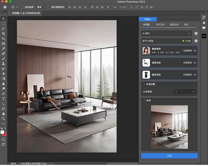
Task: Select the Move tool in the toolbar
Action: [3, 19]
